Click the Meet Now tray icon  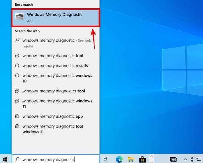(x=192, y=159)
